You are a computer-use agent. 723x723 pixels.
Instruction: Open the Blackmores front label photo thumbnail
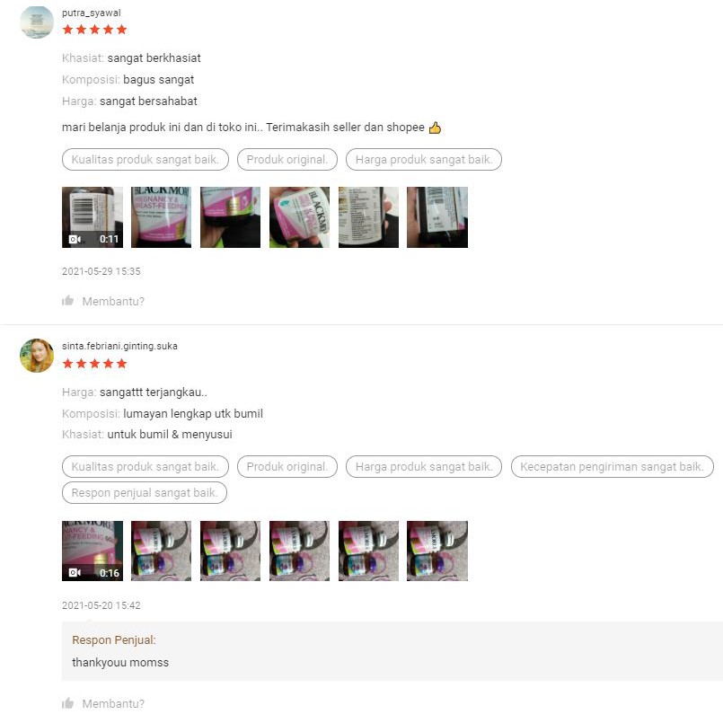tap(161, 217)
